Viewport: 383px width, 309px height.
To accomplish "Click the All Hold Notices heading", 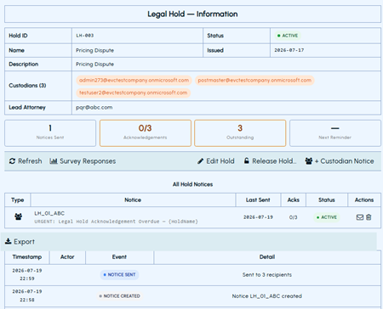I will (192, 184).
